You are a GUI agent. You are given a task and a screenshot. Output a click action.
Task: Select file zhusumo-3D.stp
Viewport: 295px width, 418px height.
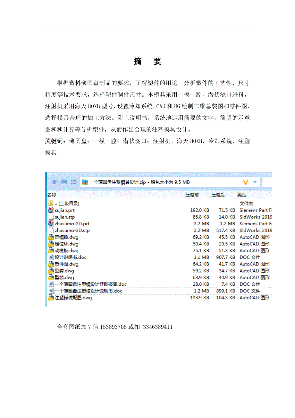point(72,231)
